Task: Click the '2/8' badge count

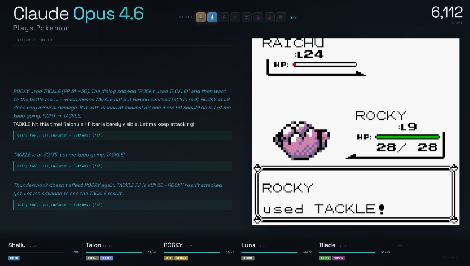Action: (x=294, y=17)
